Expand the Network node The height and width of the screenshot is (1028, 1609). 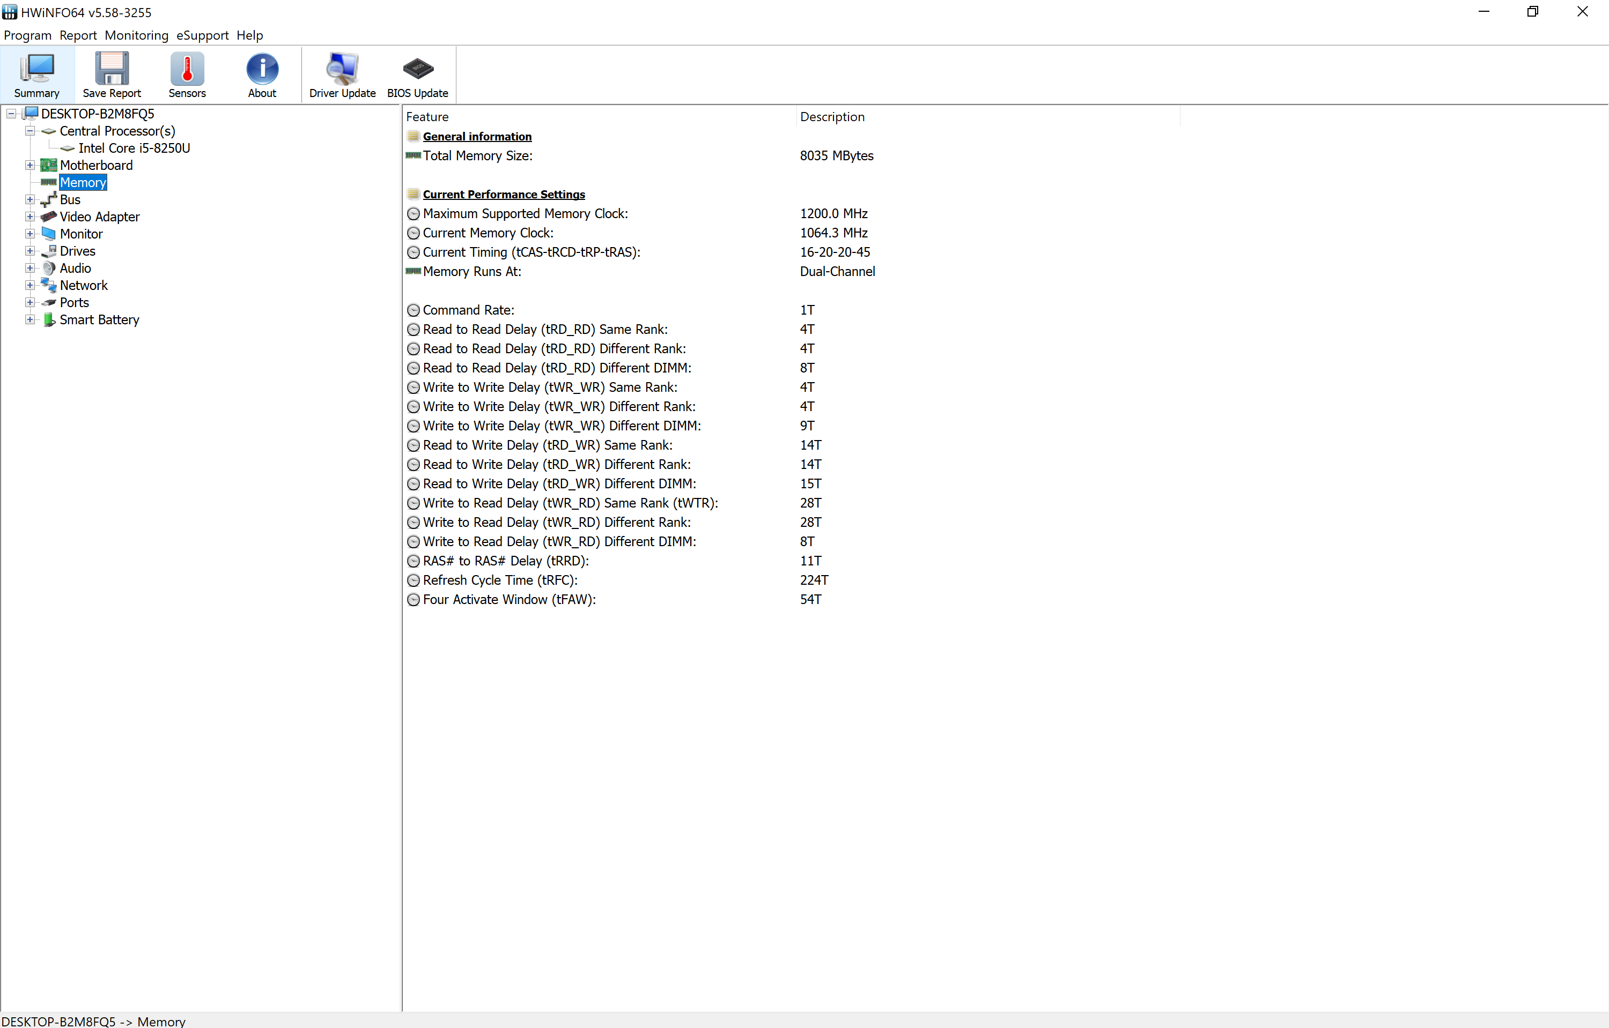(x=30, y=285)
